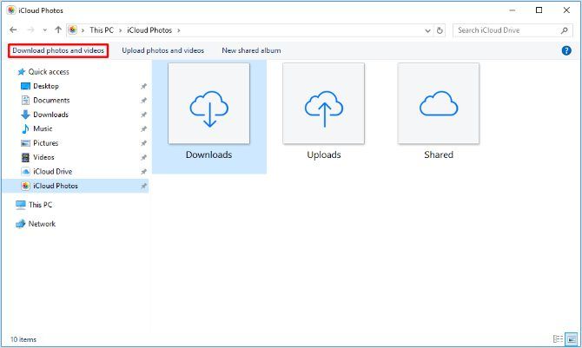Screen dimensions: 582x348
Task: Refresh the iCloud Photos folder
Action: pos(440,30)
